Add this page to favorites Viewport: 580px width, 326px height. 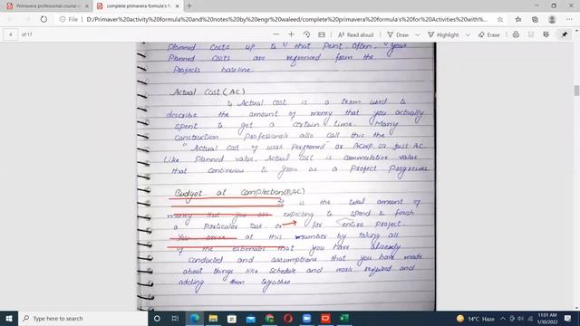tap(500, 19)
